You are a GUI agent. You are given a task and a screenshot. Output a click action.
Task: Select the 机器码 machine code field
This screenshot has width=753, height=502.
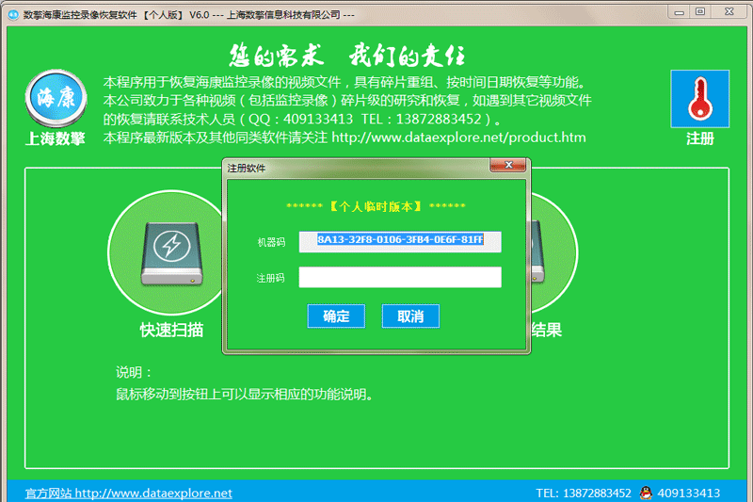pos(400,242)
